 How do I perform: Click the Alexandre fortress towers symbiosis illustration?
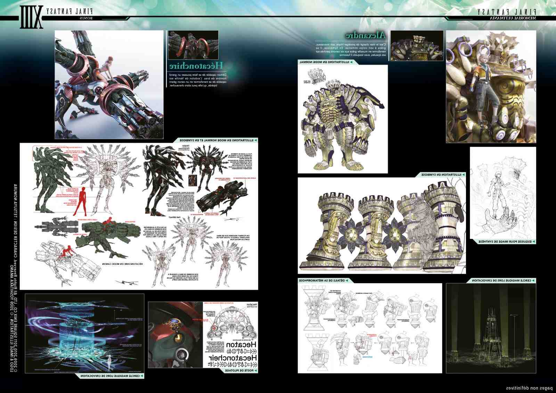coord(382,226)
